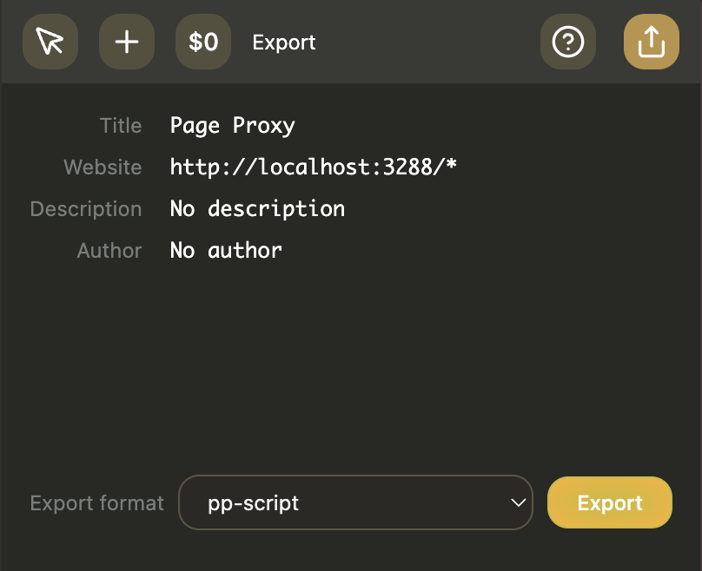
Task: Open the pp-script export format dropdown
Action: point(348,502)
